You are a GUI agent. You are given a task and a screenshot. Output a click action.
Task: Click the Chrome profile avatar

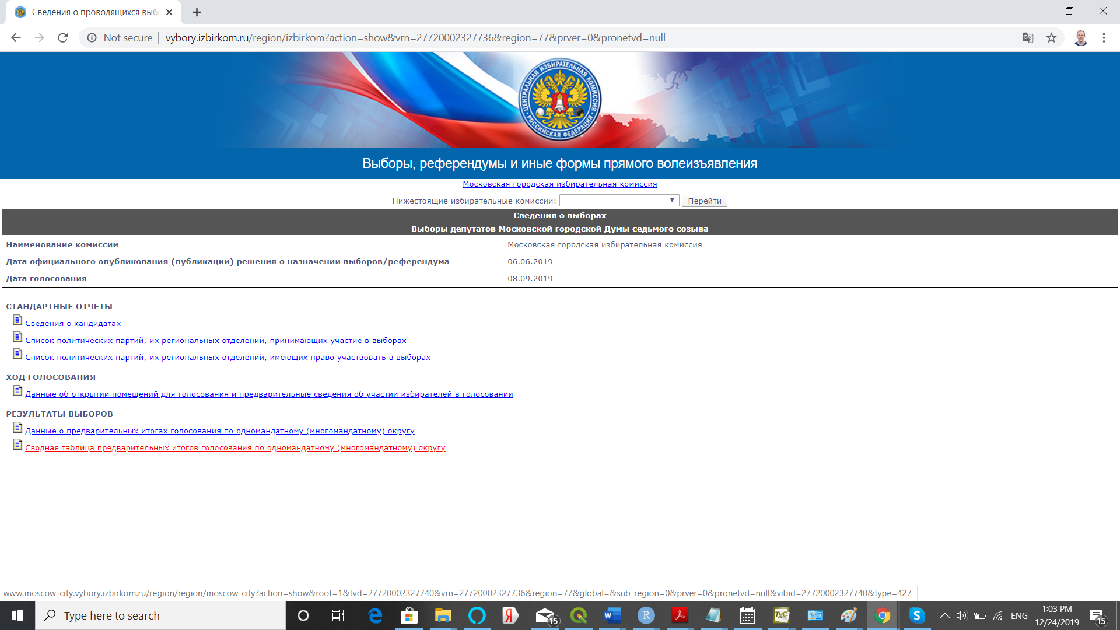[x=1080, y=38]
